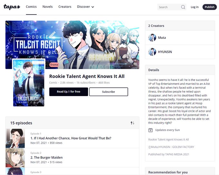Click series title 'Rookie Talent Agent Knows It All'
The height and width of the screenshot is (175, 219).
click(87, 76)
